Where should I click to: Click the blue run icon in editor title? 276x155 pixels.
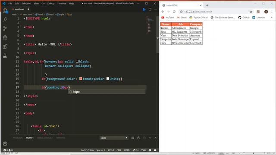tap(144, 9)
